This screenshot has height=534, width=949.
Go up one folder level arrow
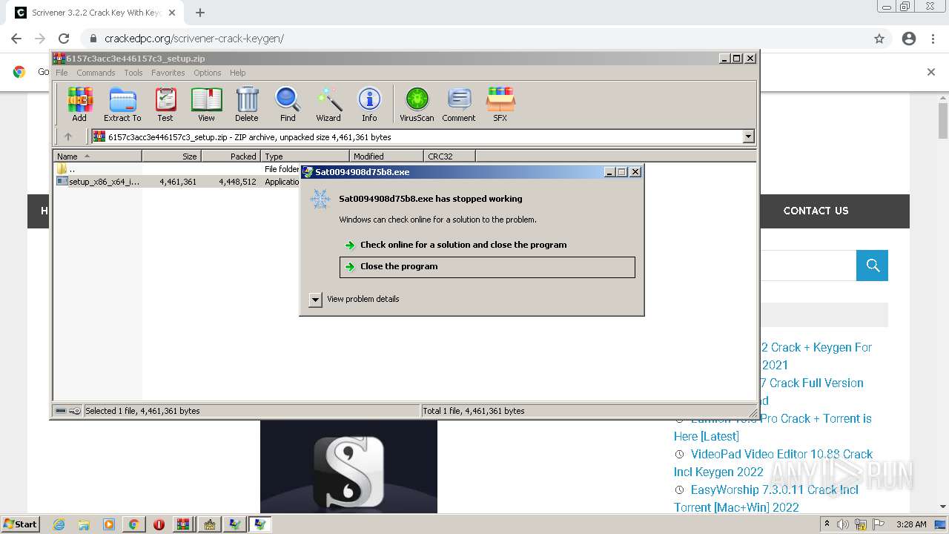pyautogui.click(x=68, y=136)
